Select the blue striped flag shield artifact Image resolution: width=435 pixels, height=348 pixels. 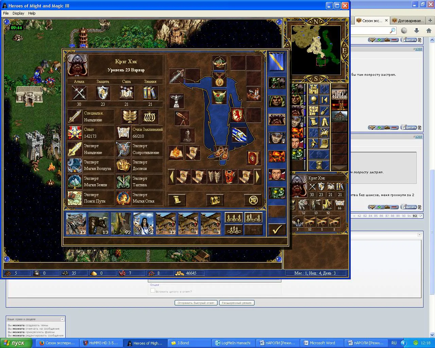239,135
